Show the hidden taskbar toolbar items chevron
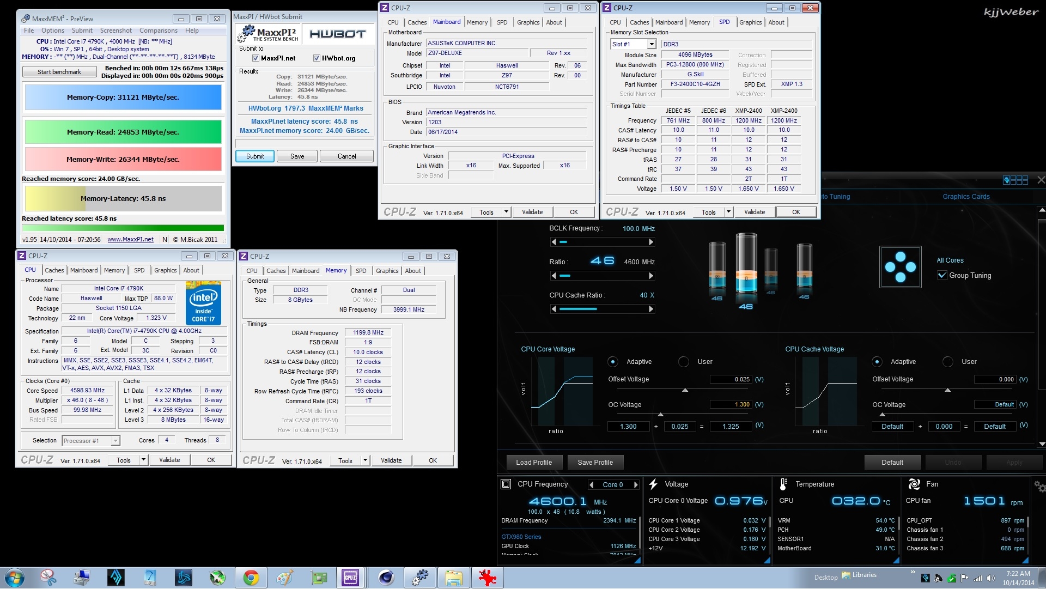This screenshot has width=1046, height=589. pos(913,572)
